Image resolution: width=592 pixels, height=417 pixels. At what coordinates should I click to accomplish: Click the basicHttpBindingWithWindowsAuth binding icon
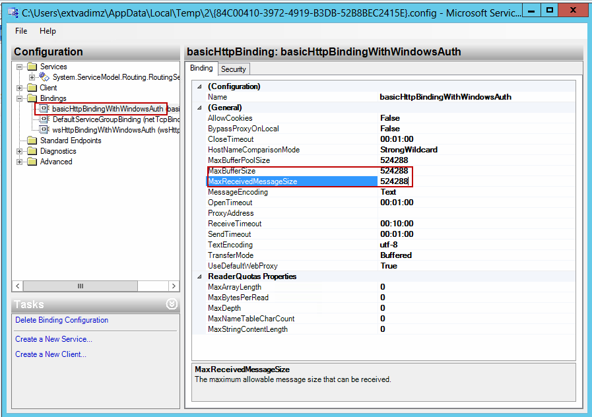tap(45, 109)
